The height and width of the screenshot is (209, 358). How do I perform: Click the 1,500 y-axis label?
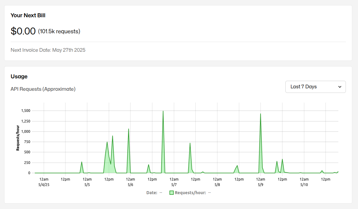coord(25,111)
